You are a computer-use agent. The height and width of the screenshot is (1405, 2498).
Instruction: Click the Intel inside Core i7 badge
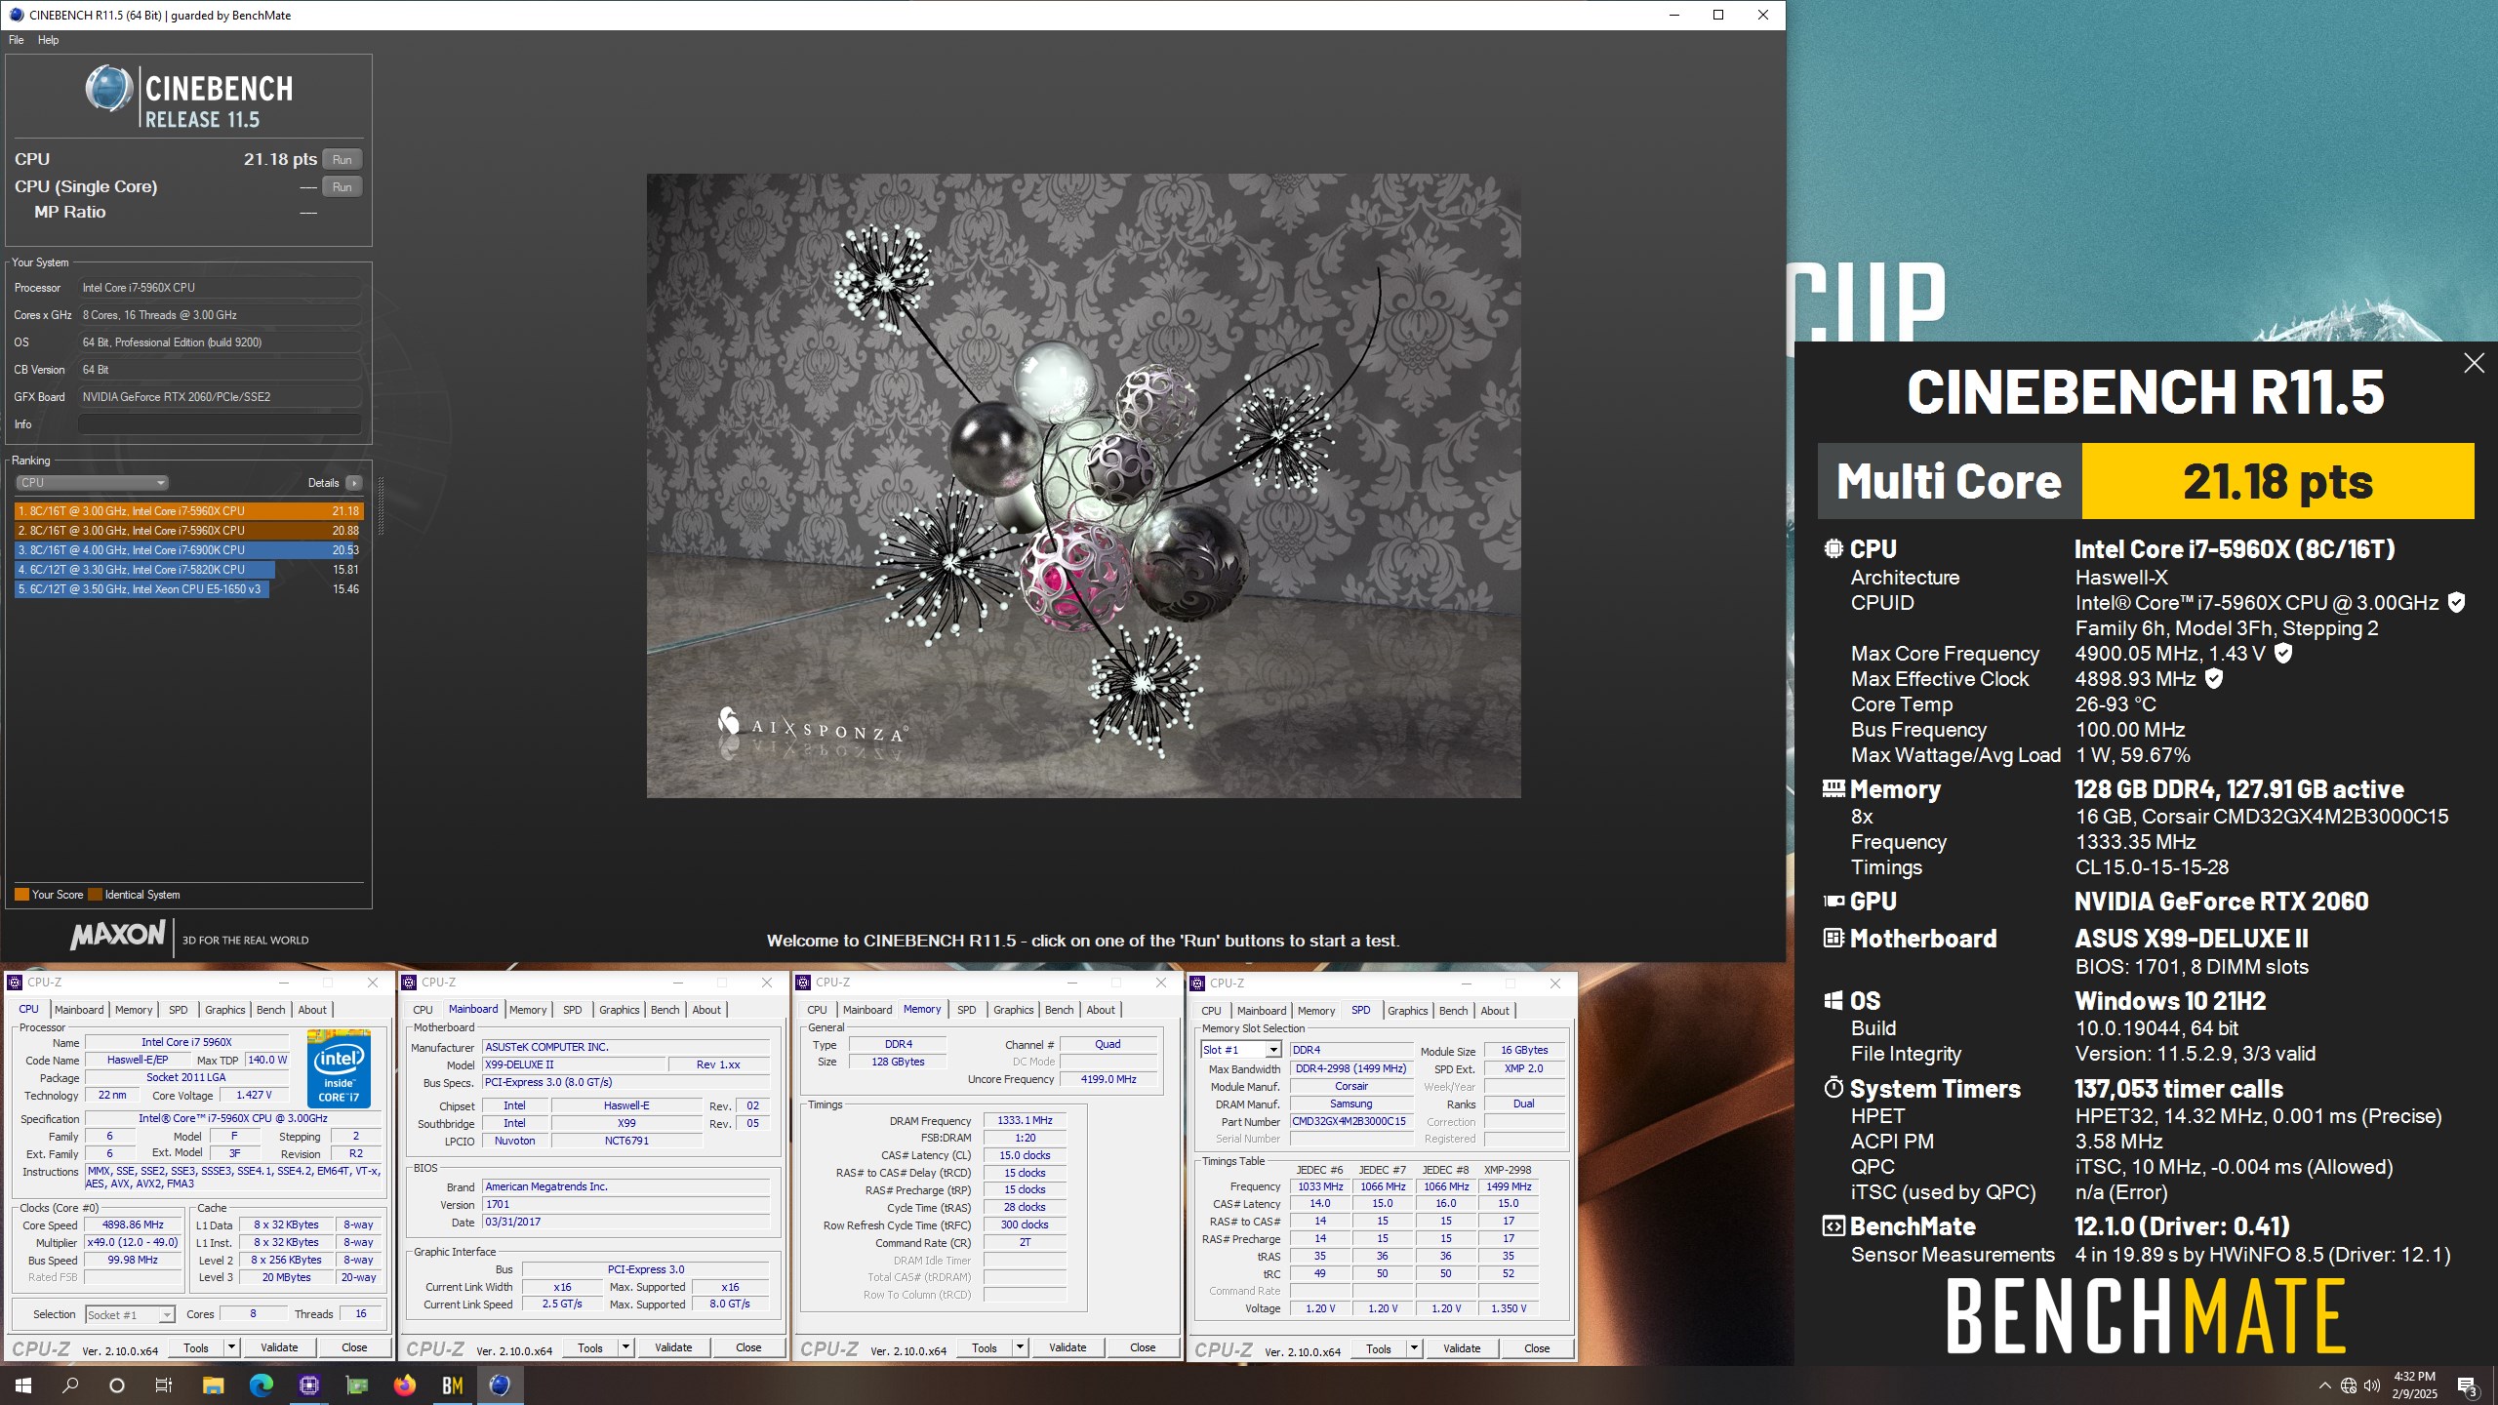pyautogui.click(x=339, y=1069)
